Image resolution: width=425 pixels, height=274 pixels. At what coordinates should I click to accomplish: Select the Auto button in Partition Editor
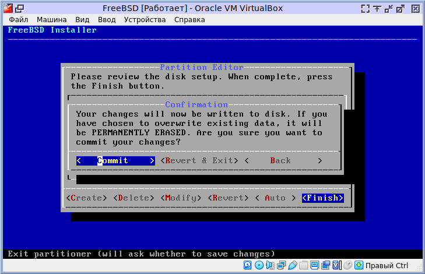pos(275,198)
